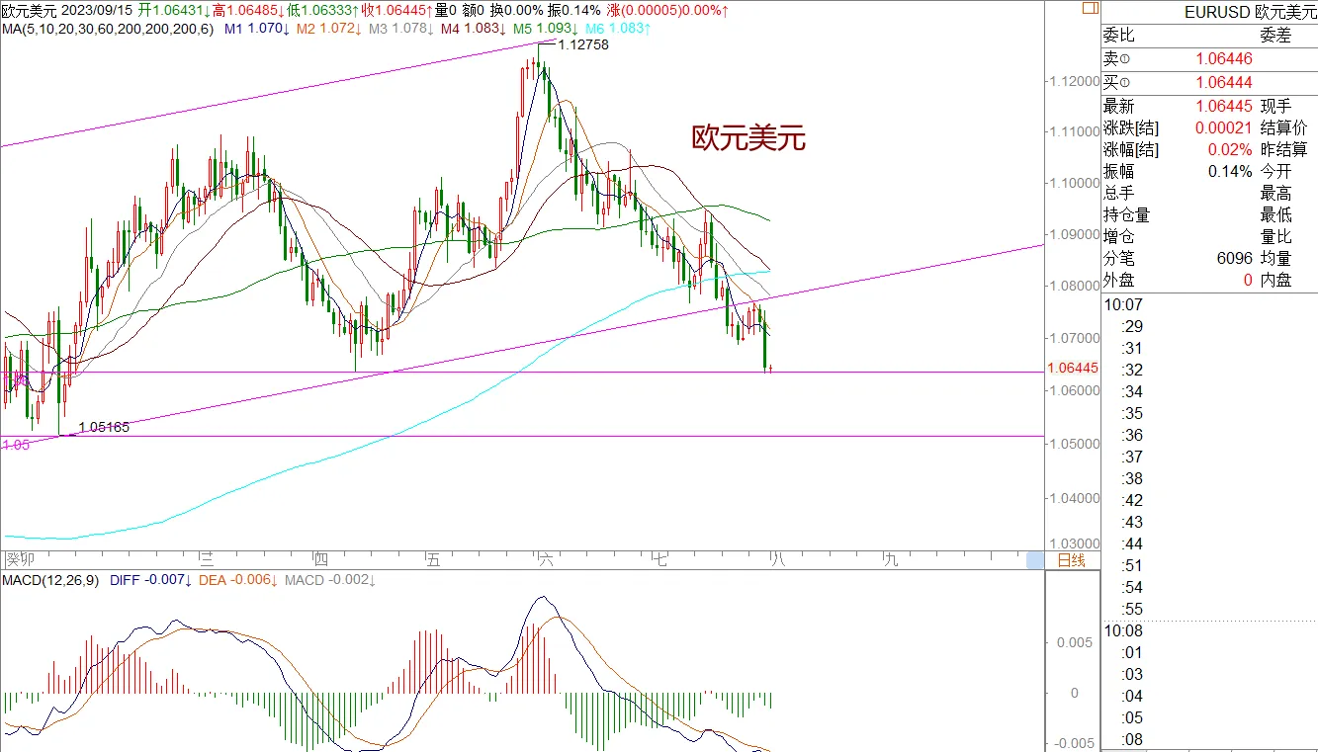Click the 外盘 row label
This screenshot has height=752, width=1318.
pos(1119,280)
